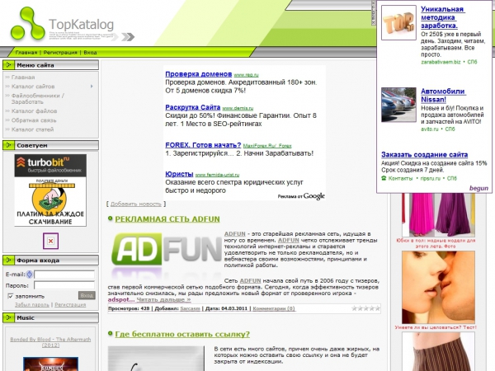Viewport: 495px width, 371px height.
Task: Open the Добавить новость link
Action: coord(136,204)
